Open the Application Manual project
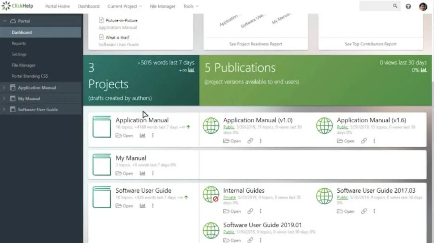Viewport: 434px width, 243px height. (124, 135)
